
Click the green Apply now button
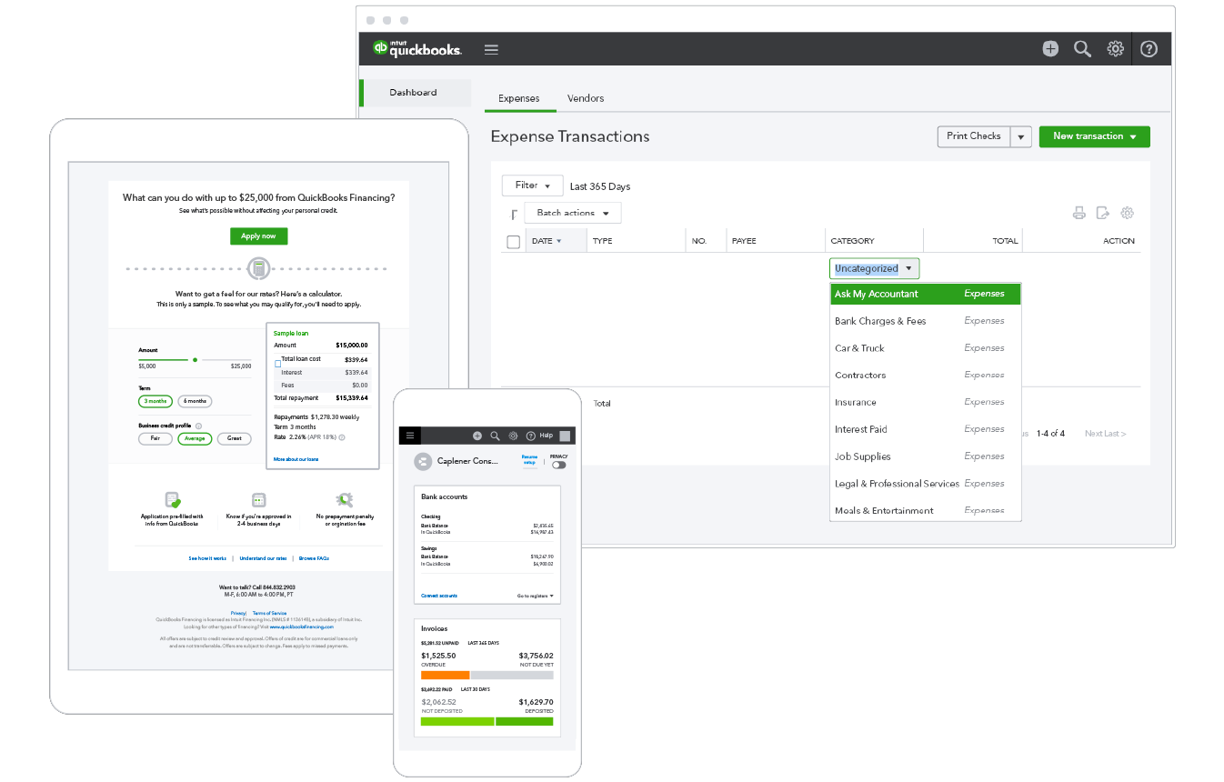click(259, 236)
